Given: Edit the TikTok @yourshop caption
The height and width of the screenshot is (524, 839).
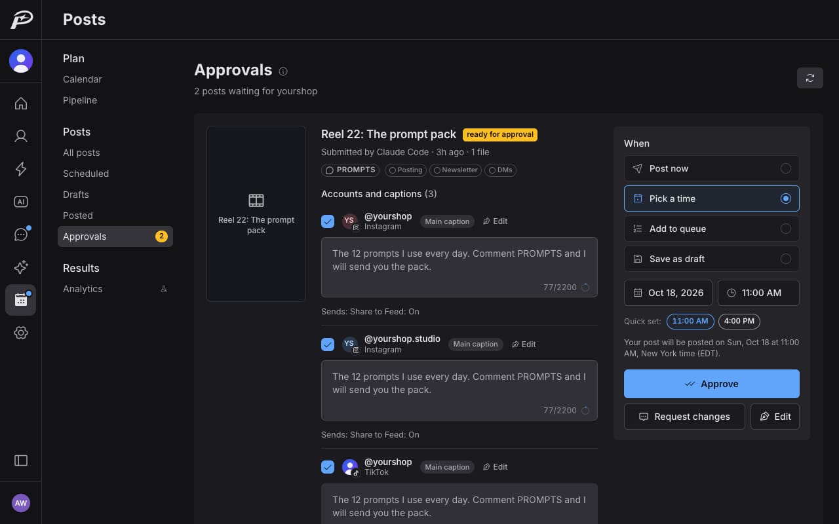Looking at the screenshot, I should tap(496, 467).
